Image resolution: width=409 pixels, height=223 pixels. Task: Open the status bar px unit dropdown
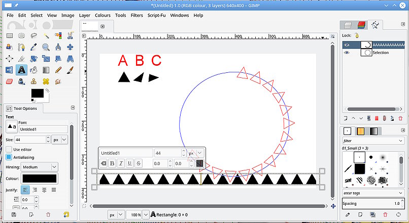coord(116,215)
